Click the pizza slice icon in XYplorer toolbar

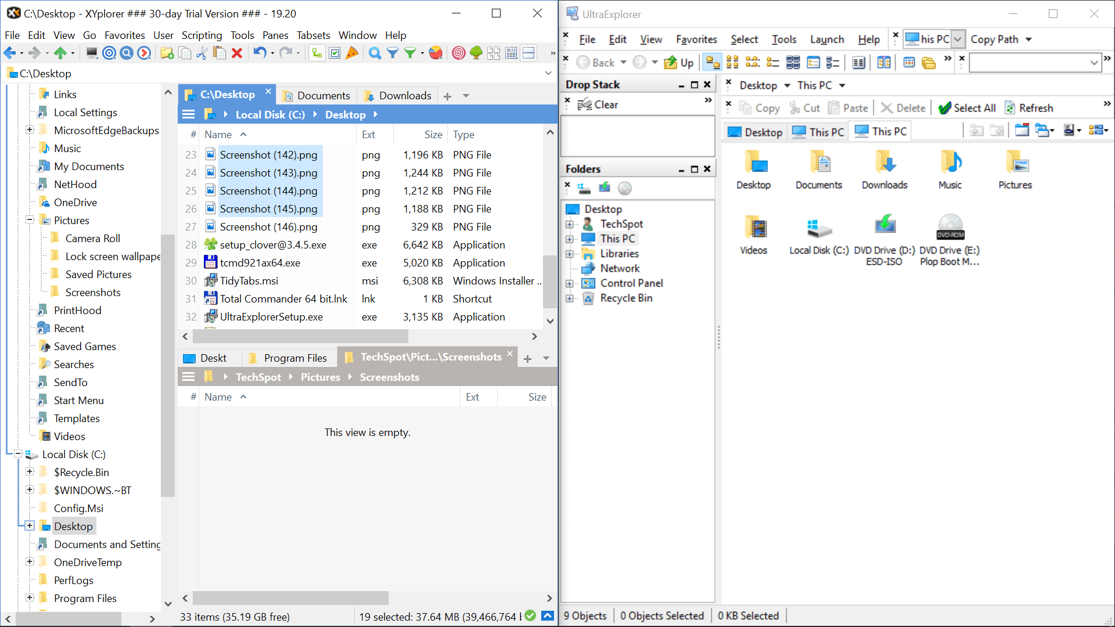352,53
